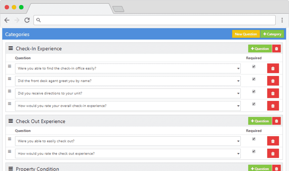
Task: Click the browser reload icon
Action: tap(27, 20)
